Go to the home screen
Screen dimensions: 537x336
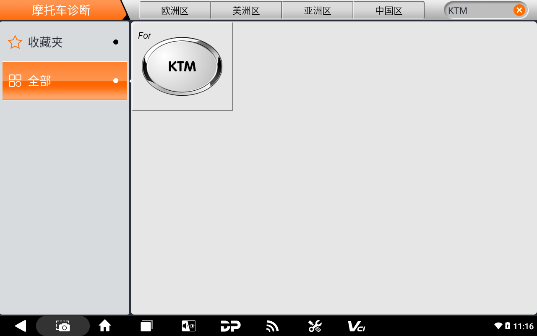[x=105, y=326]
